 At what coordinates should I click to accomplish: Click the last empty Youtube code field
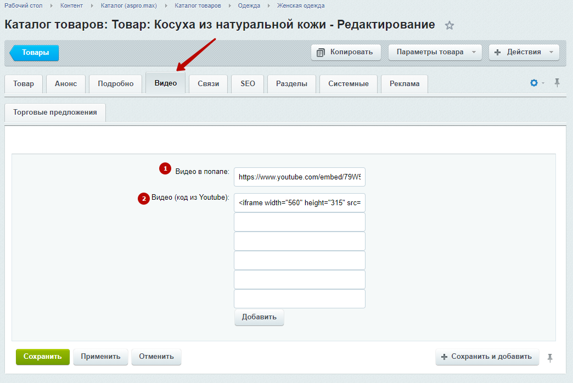(x=299, y=299)
